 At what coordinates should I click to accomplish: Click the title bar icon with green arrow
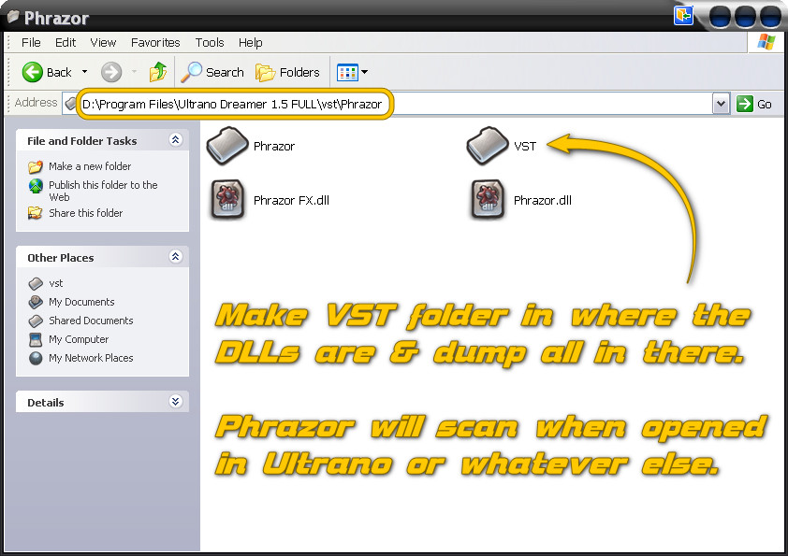(x=683, y=15)
